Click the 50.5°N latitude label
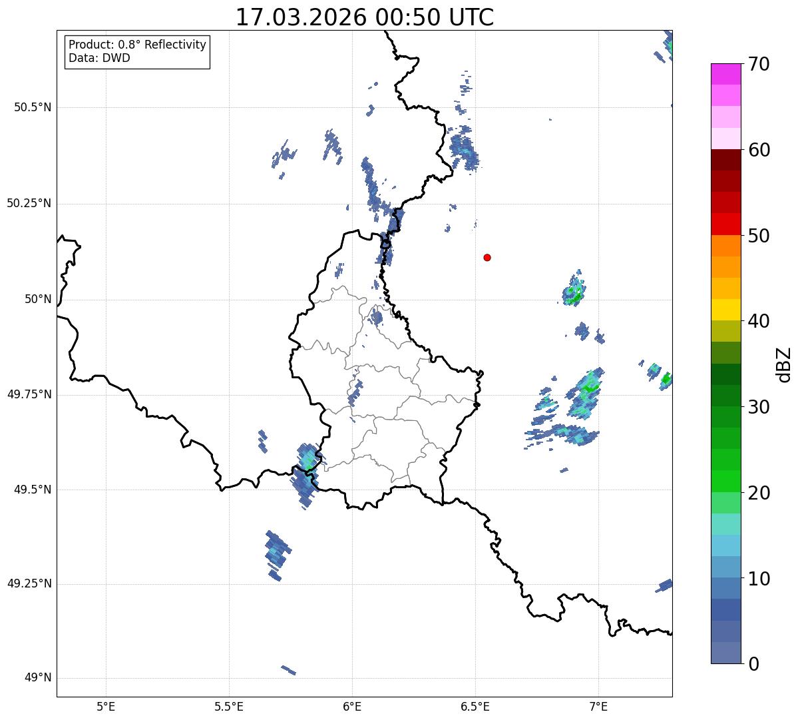Viewport: 800px width, 720px height. (33, 107)
